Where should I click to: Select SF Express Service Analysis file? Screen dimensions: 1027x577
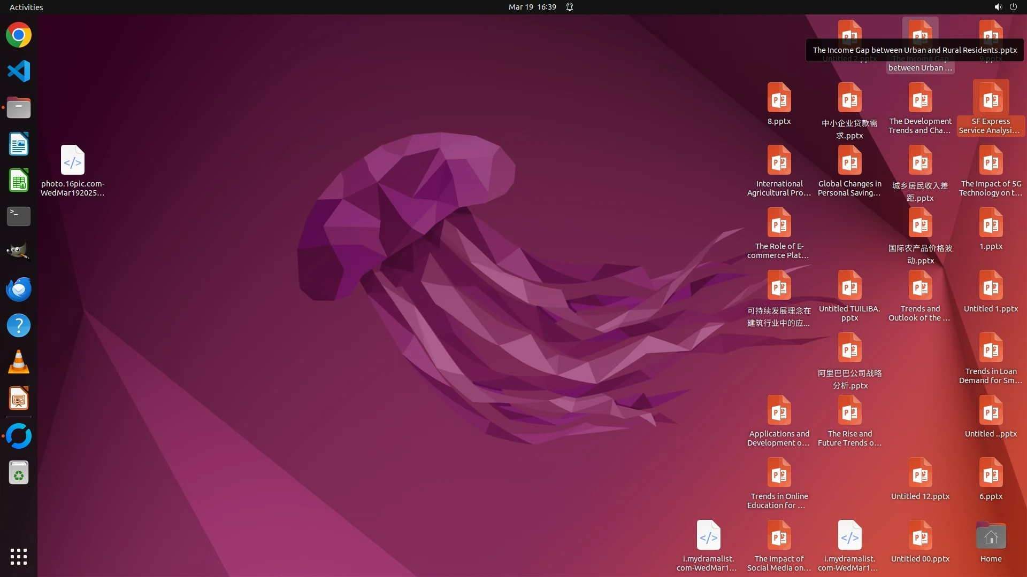pos(991,99)
